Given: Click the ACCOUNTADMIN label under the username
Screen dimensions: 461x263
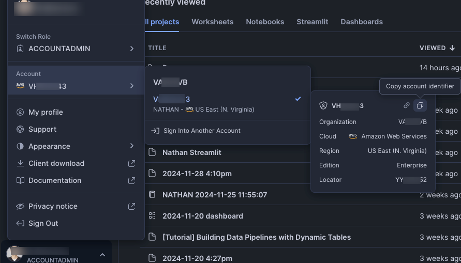Looking at the screenshot, I should [x=53, y=260].
